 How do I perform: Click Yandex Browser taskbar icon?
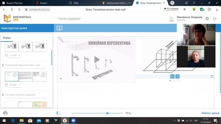(65, 121)
